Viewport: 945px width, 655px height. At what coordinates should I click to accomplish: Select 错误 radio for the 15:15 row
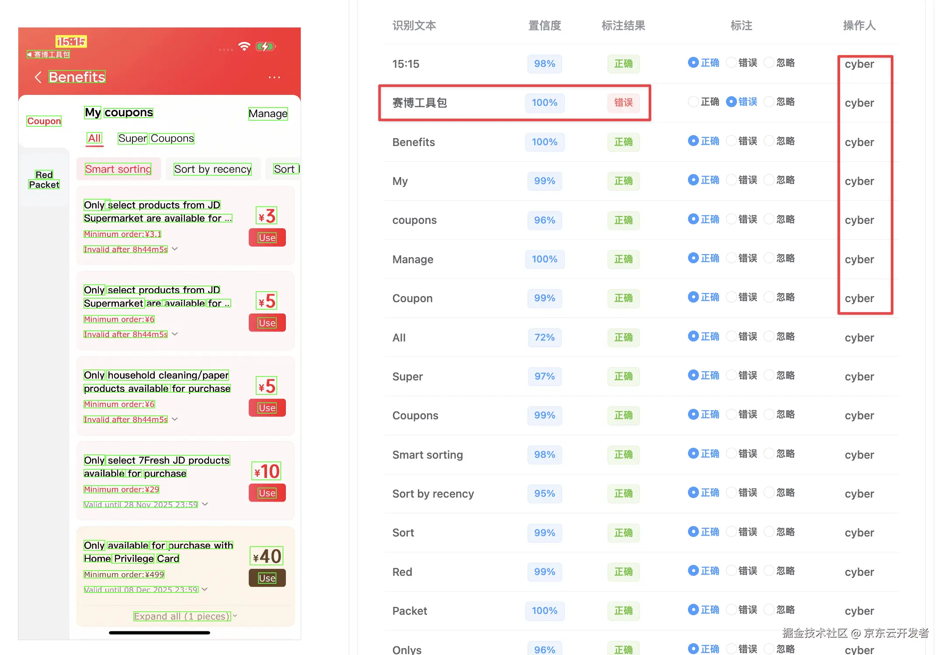[x=731, y=63]
